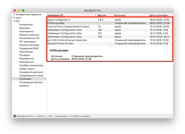The image size is (185, 134).
Task: Open Журналы in the sidebar
Action: [x=25, y=28]
